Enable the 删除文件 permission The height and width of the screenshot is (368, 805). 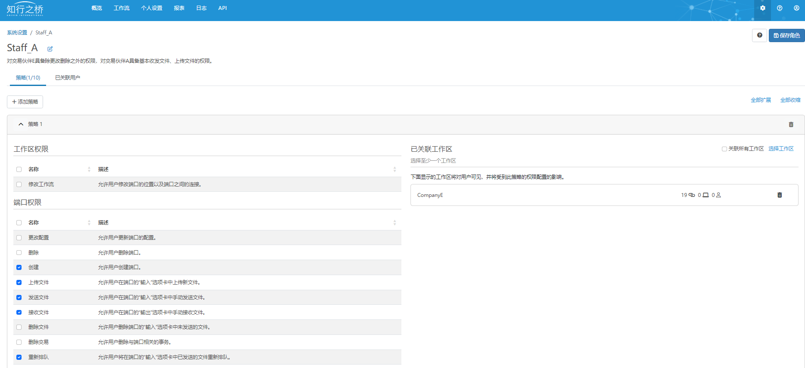[x=19, y=327]
